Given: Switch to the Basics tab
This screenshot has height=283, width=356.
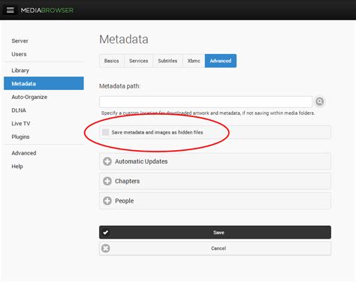Looking at the screenshot, I should click(112, 61).
